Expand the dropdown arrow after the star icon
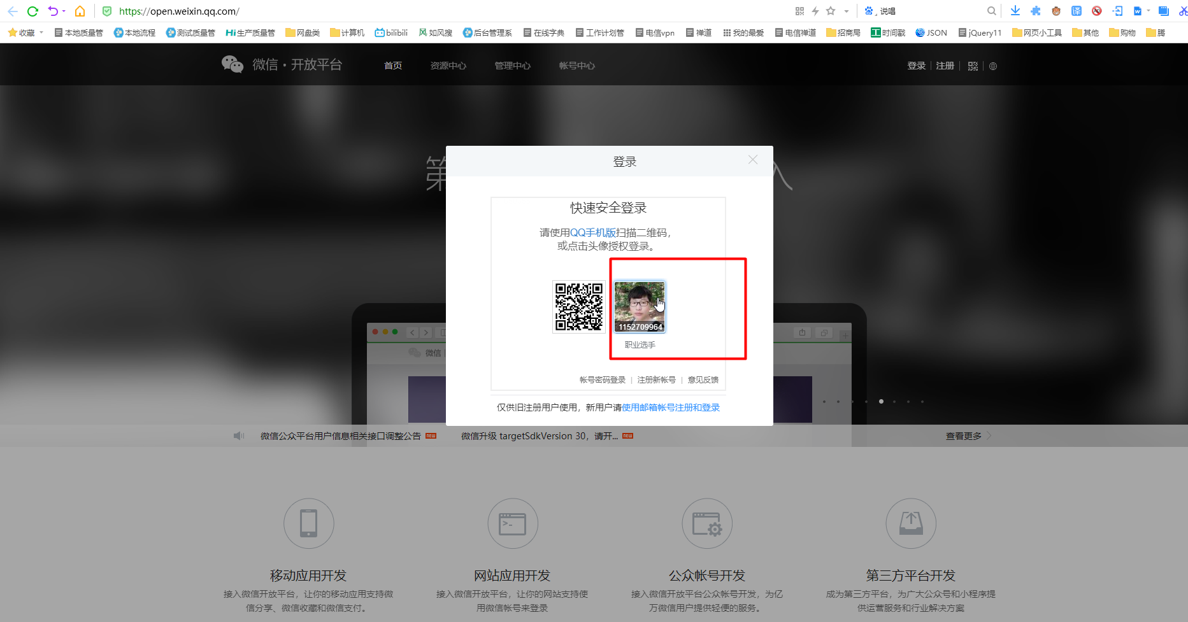Screen dimensions: 1188x622 tap(847, 11)
